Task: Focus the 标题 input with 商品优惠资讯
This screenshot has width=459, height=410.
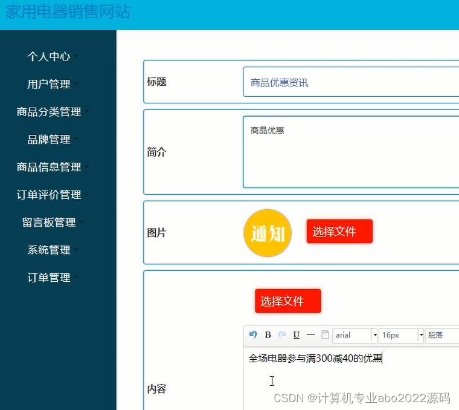Action: [x=351, y=82]
